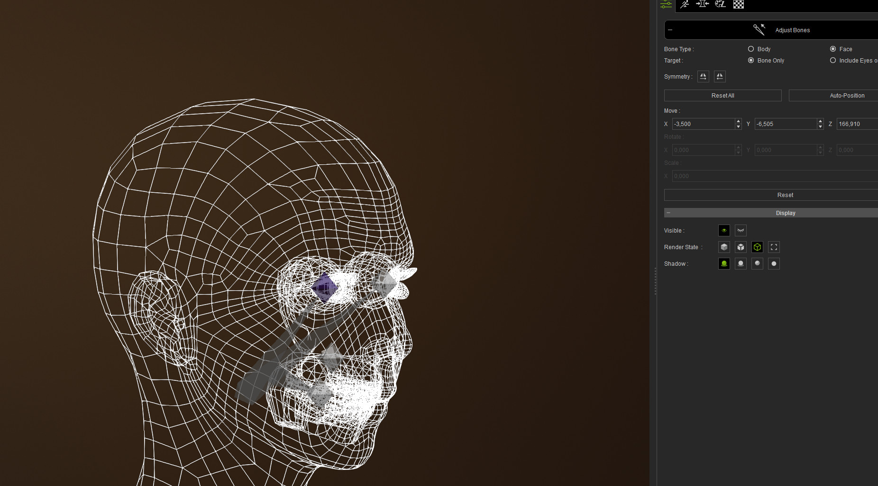Switch to the Material palette tab

point(721,4)
